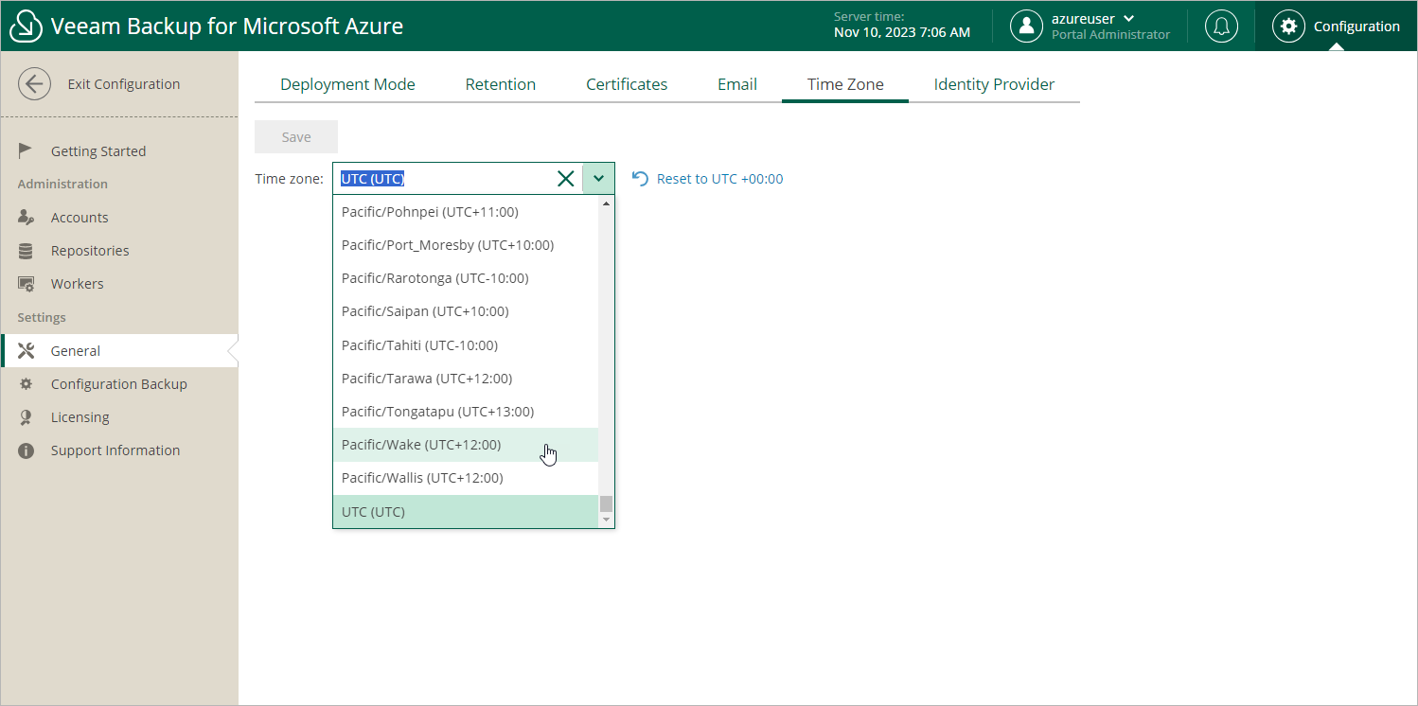The image size is (1418, 706).
Task: Open the Retention tab
Action: click(501, 84)
